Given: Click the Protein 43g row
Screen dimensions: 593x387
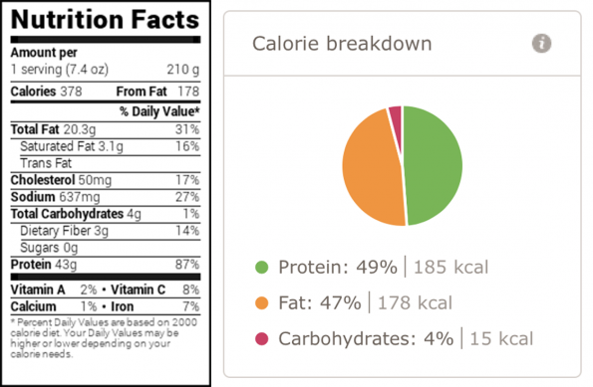Looking at the screenshot, I should pyautogui.click(x=105, y=265).
